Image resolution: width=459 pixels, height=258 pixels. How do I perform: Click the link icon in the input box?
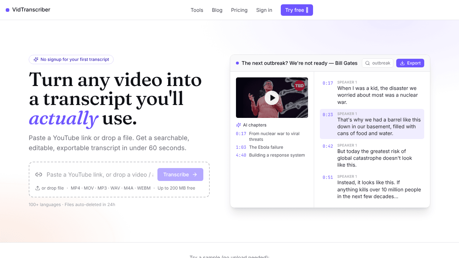point(39,175)
